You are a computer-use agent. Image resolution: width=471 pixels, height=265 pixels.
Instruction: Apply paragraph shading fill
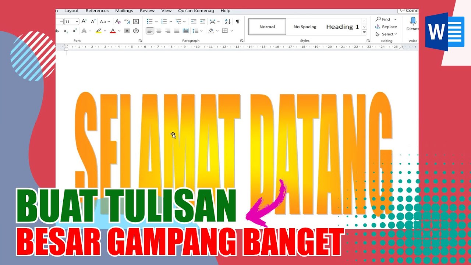pos(211,31)
